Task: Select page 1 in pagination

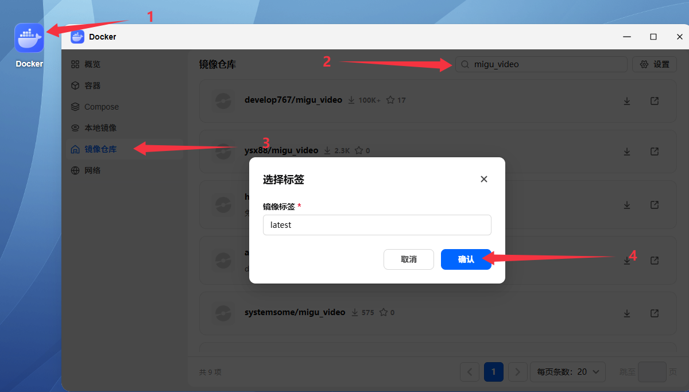Action: pyautogui.click(x=494, y=372)
